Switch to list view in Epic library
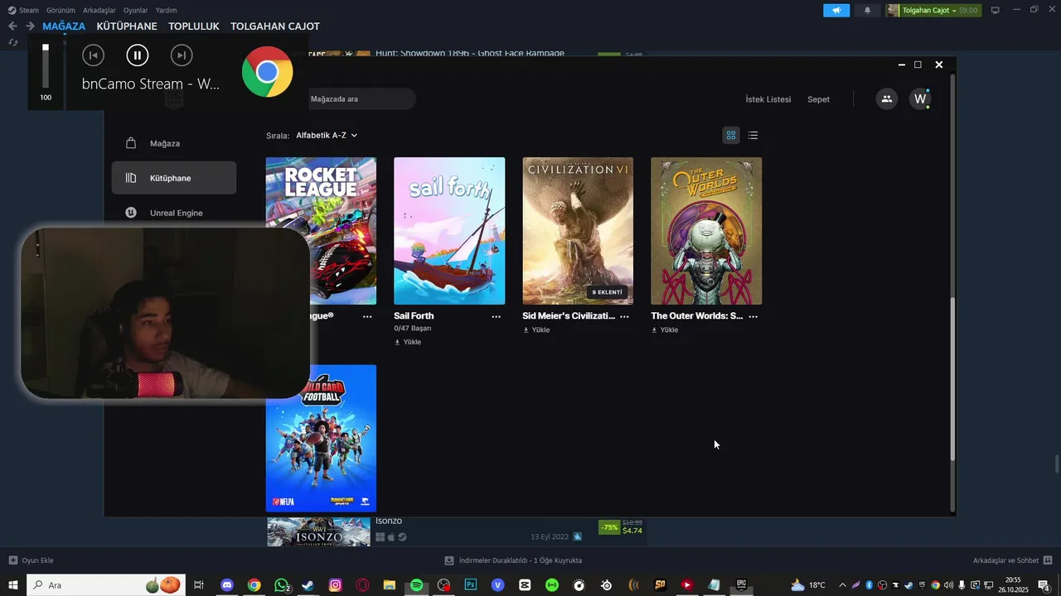 (x=753, y=135)
